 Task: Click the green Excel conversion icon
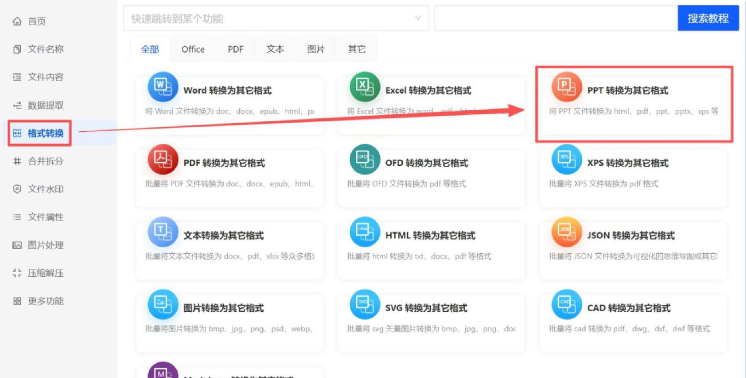coord(365,87)
